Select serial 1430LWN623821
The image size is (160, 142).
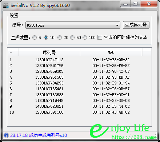tap(49, 106)
